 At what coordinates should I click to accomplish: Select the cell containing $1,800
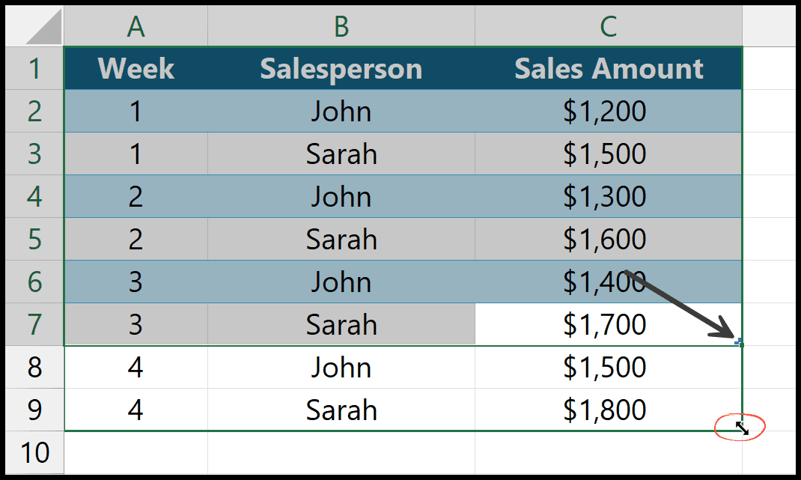608,410
